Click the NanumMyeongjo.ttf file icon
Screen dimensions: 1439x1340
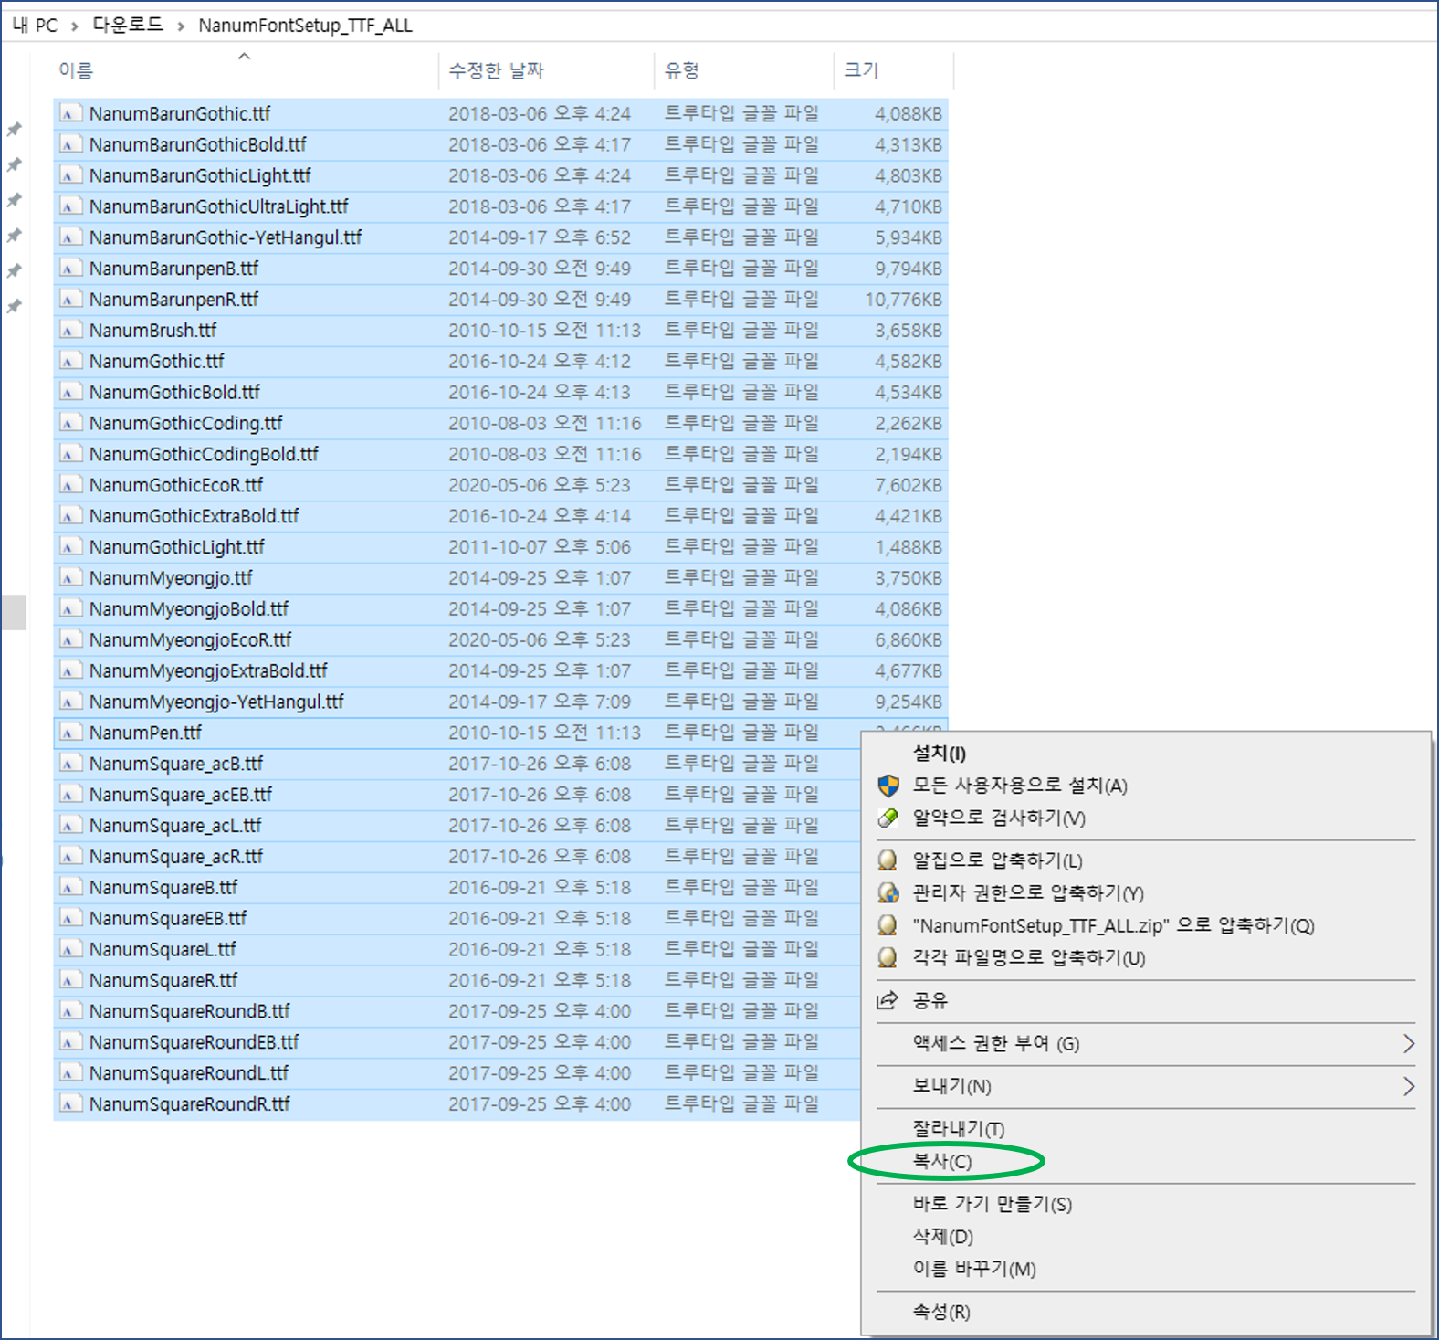70,577
